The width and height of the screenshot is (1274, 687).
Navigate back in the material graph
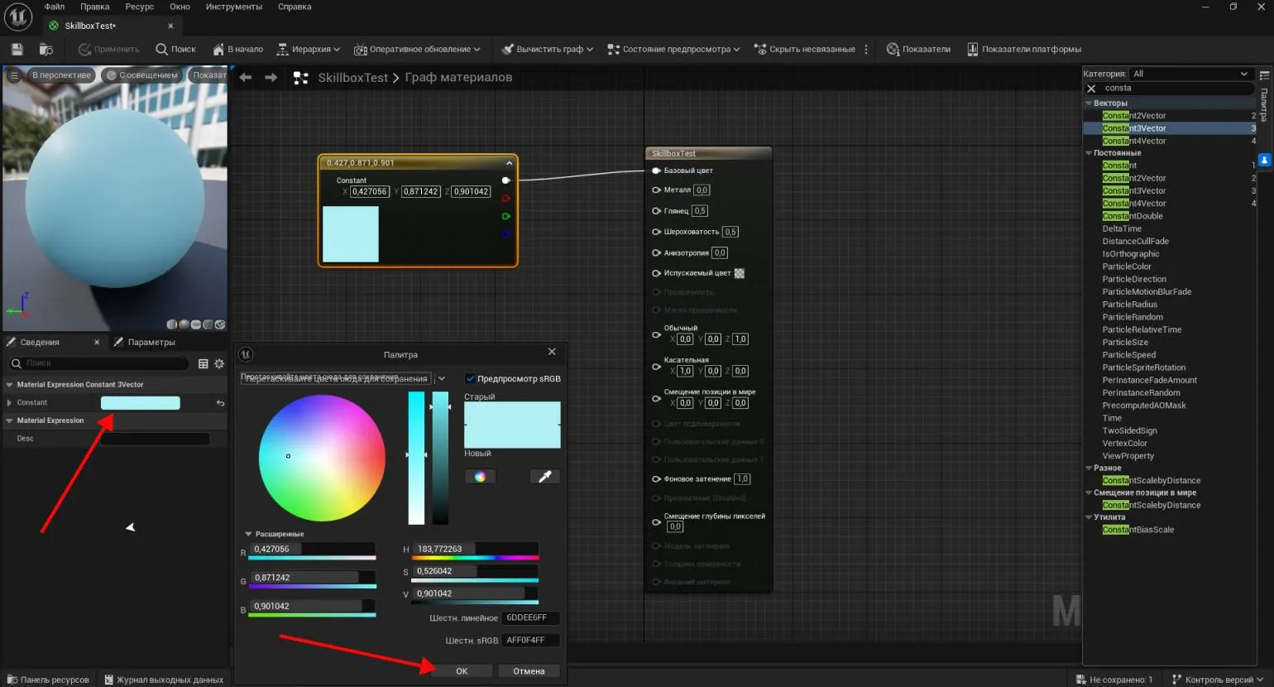click(246, 78)
